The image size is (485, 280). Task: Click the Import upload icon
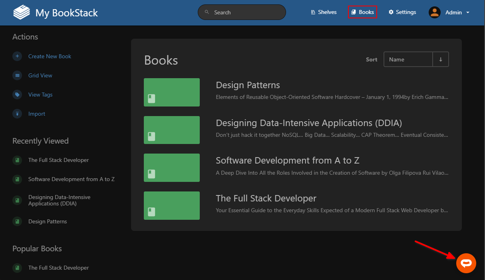pos(17,114)
